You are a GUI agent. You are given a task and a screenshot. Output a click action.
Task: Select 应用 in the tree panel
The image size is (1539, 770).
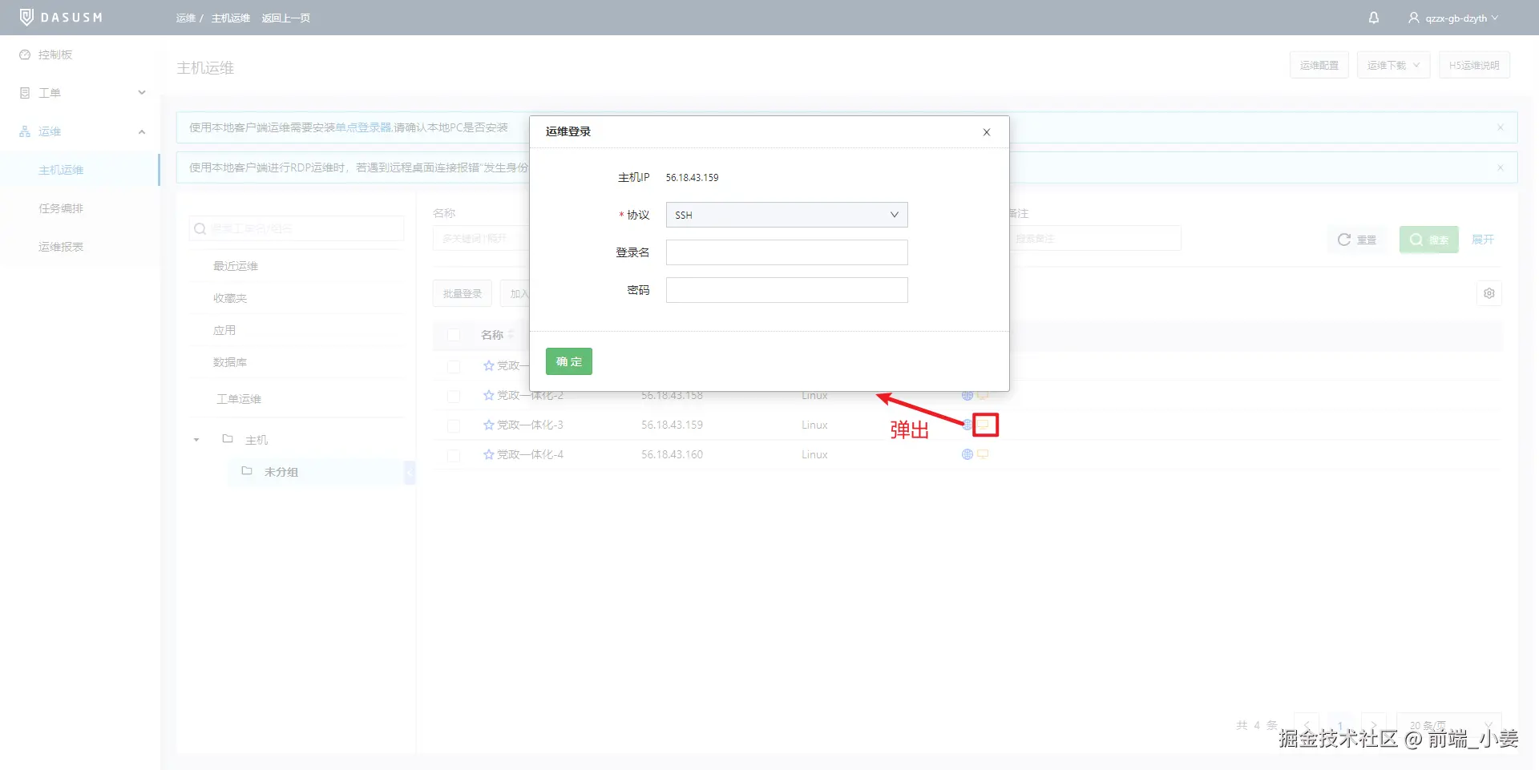[224, 330]
